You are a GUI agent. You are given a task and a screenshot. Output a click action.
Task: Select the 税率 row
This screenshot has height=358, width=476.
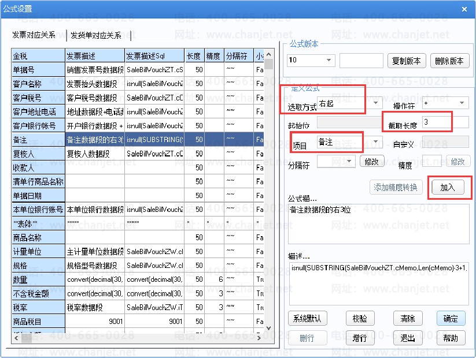click(38, 307)
